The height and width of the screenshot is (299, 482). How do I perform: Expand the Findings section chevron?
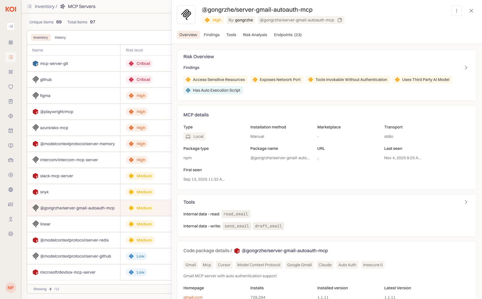[x=466, y=68]
